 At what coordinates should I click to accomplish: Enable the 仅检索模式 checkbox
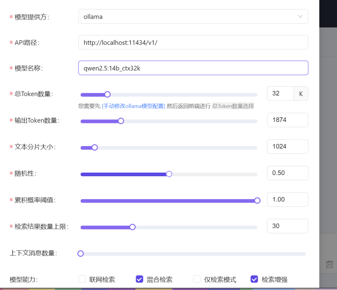pos(197,279)
